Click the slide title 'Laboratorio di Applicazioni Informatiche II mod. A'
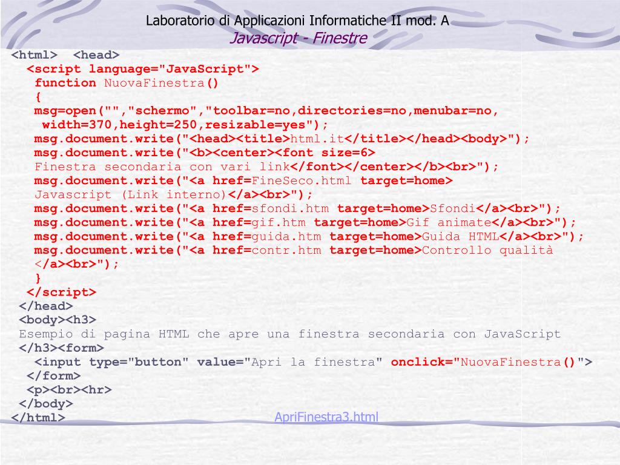The width and height of the screenshot is (620, 465). pos(297,21)
